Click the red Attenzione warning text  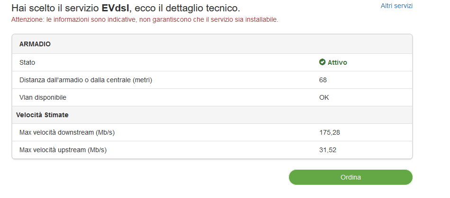point(144,20)
